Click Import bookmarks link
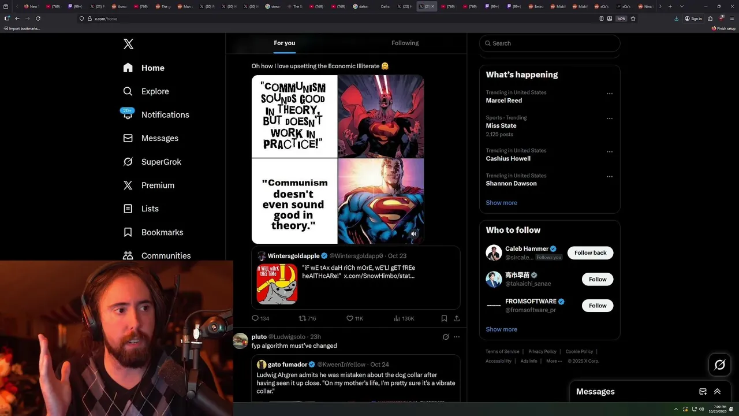739x416 pixels. (x=22, y=28)
